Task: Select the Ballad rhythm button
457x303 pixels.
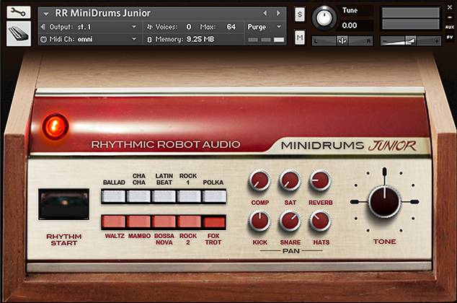Action: [x=113, y=196]
